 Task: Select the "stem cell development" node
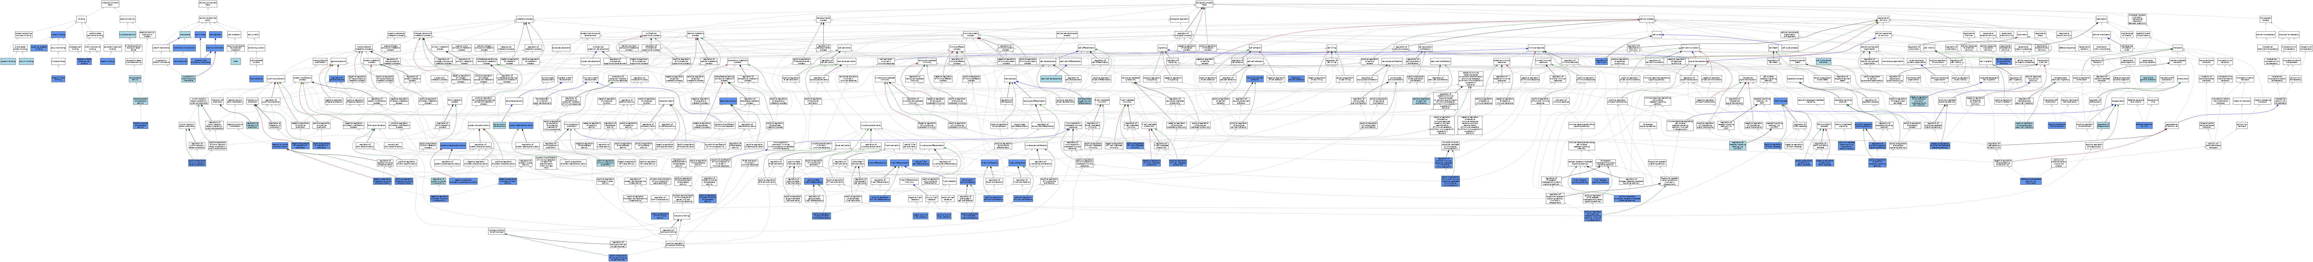pos(1051,79)
